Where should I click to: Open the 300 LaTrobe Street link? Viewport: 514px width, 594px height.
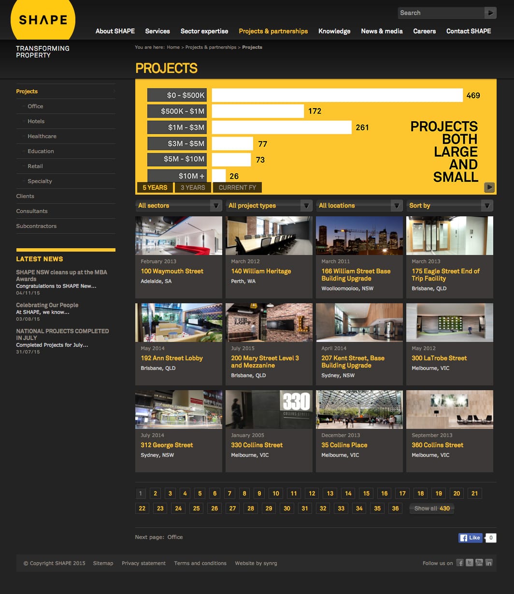pos(439,358)
